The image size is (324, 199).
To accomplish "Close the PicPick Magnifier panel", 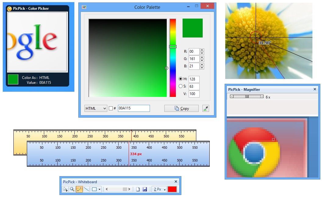I will (315, 89).
